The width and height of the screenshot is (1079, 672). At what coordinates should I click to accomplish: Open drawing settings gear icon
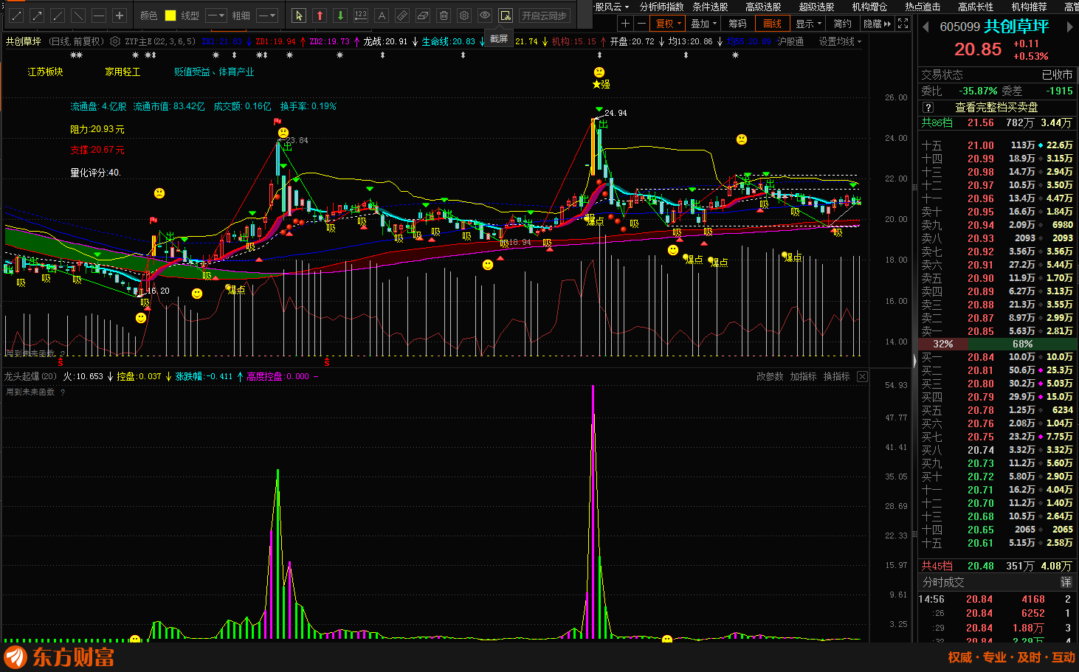(464, 15)
